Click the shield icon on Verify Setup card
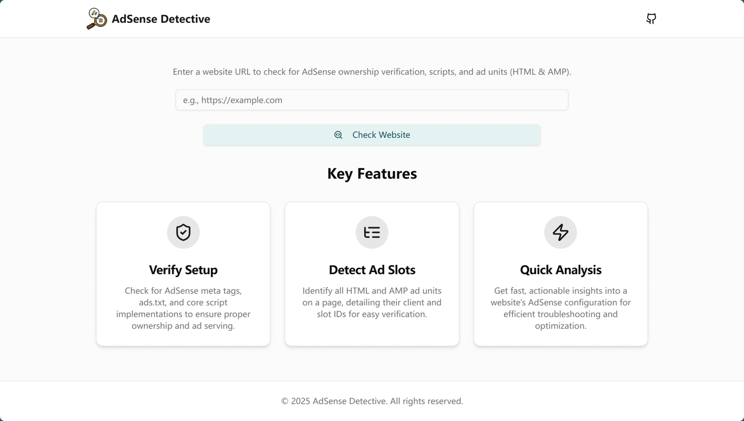Screen dimensions: 744x421 [183, 232]
